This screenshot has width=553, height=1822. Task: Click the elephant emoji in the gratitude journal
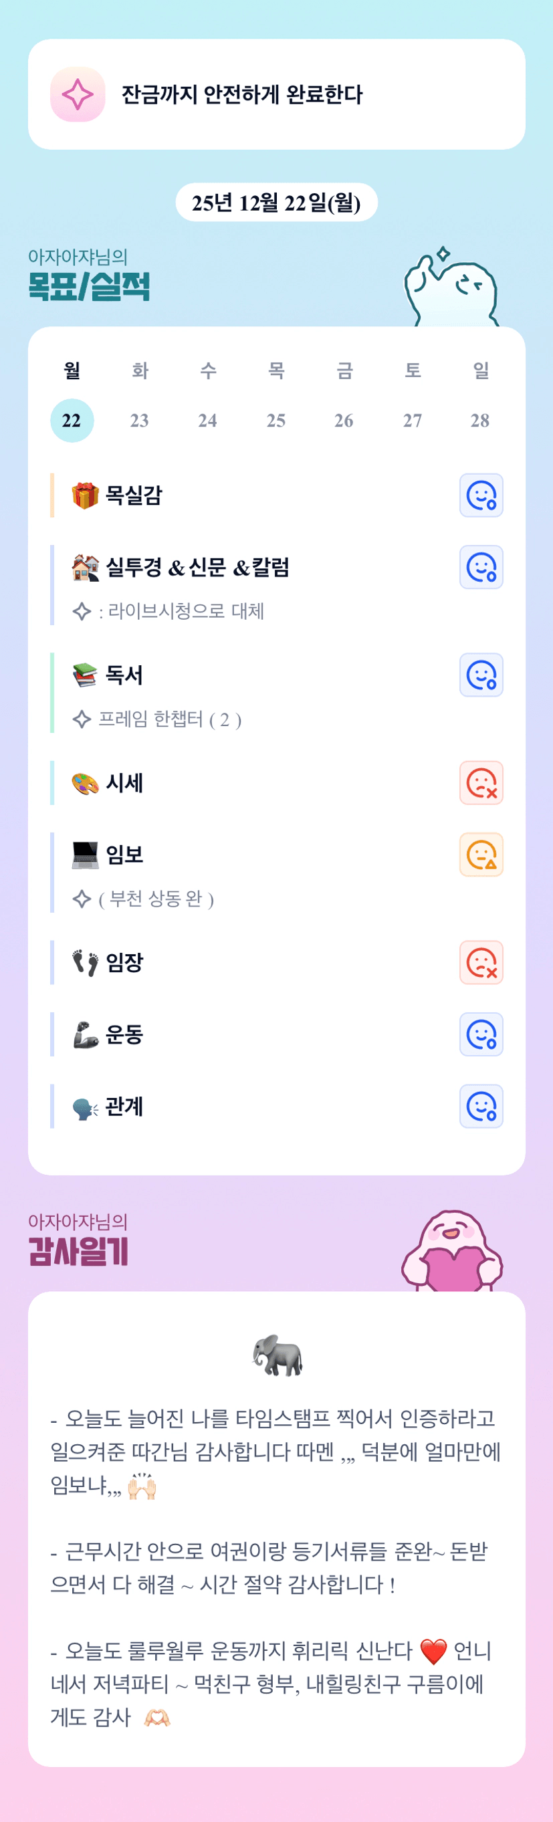278,1355
